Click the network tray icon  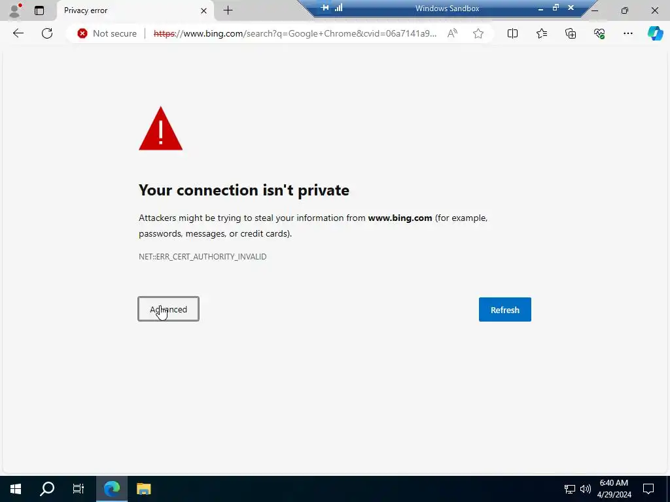pos(570,489)
